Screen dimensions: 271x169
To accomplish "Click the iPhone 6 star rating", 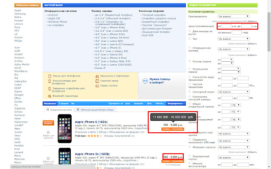I will point(94,136).
